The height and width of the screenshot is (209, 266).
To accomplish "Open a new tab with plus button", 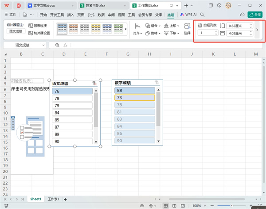I will 186,5.
